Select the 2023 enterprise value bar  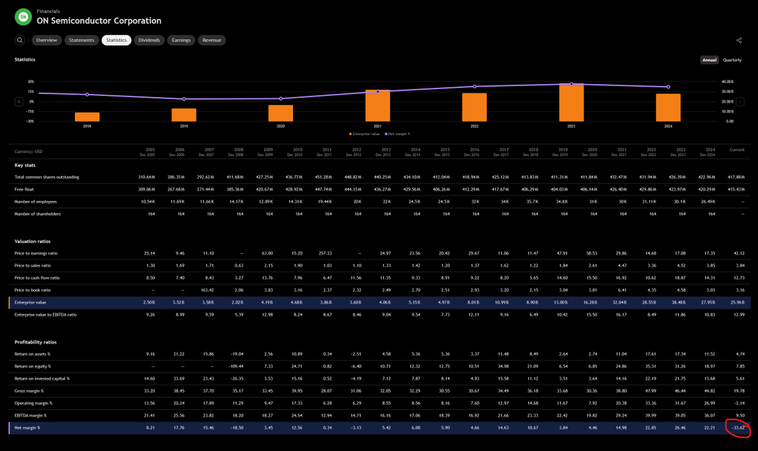[x=572, y=102]
